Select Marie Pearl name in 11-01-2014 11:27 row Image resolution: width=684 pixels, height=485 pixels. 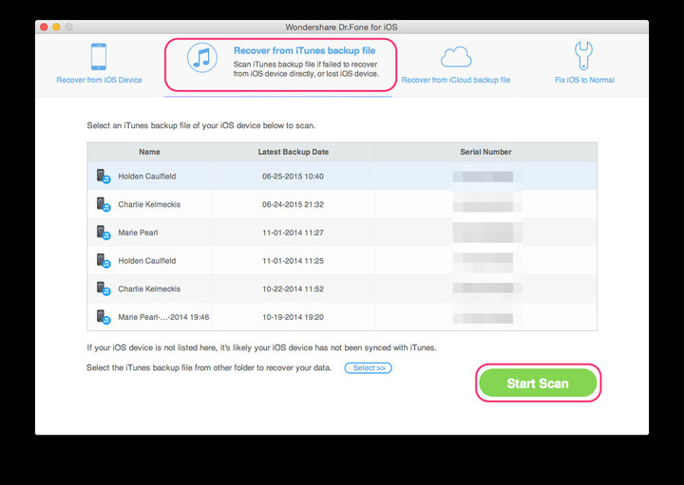[138, 233]
